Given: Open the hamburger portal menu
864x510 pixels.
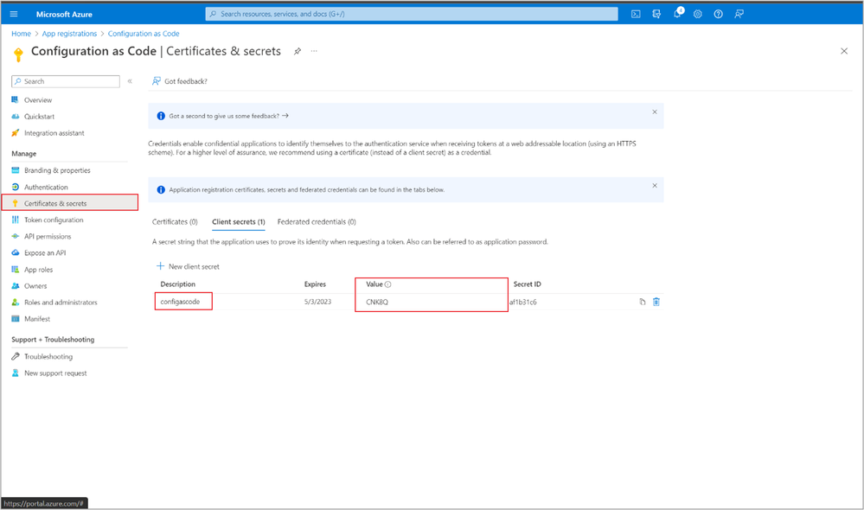Looking at the screenshot, I should 14,14.
